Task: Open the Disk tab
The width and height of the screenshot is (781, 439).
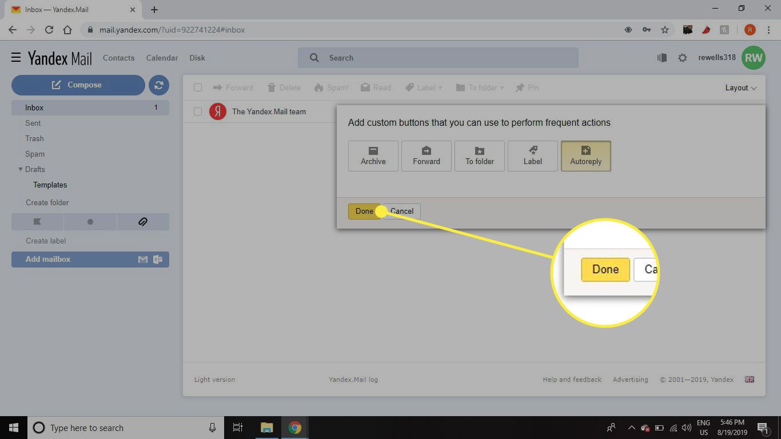Action: point(197,58)
